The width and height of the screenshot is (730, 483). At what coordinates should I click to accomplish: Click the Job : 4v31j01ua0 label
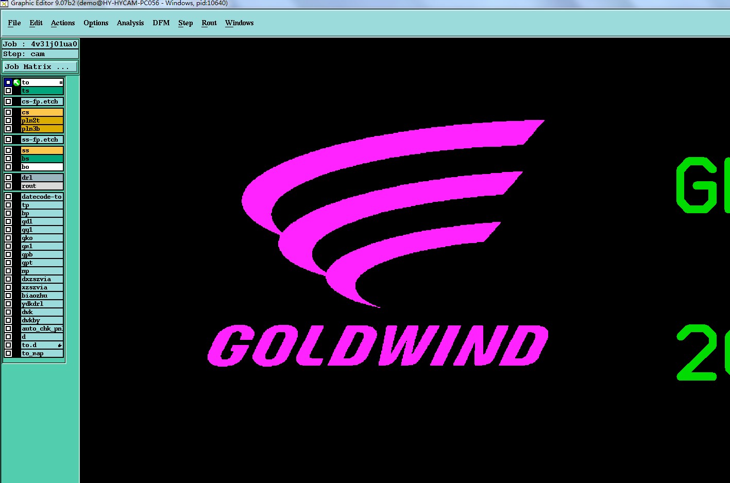point(40,44)
